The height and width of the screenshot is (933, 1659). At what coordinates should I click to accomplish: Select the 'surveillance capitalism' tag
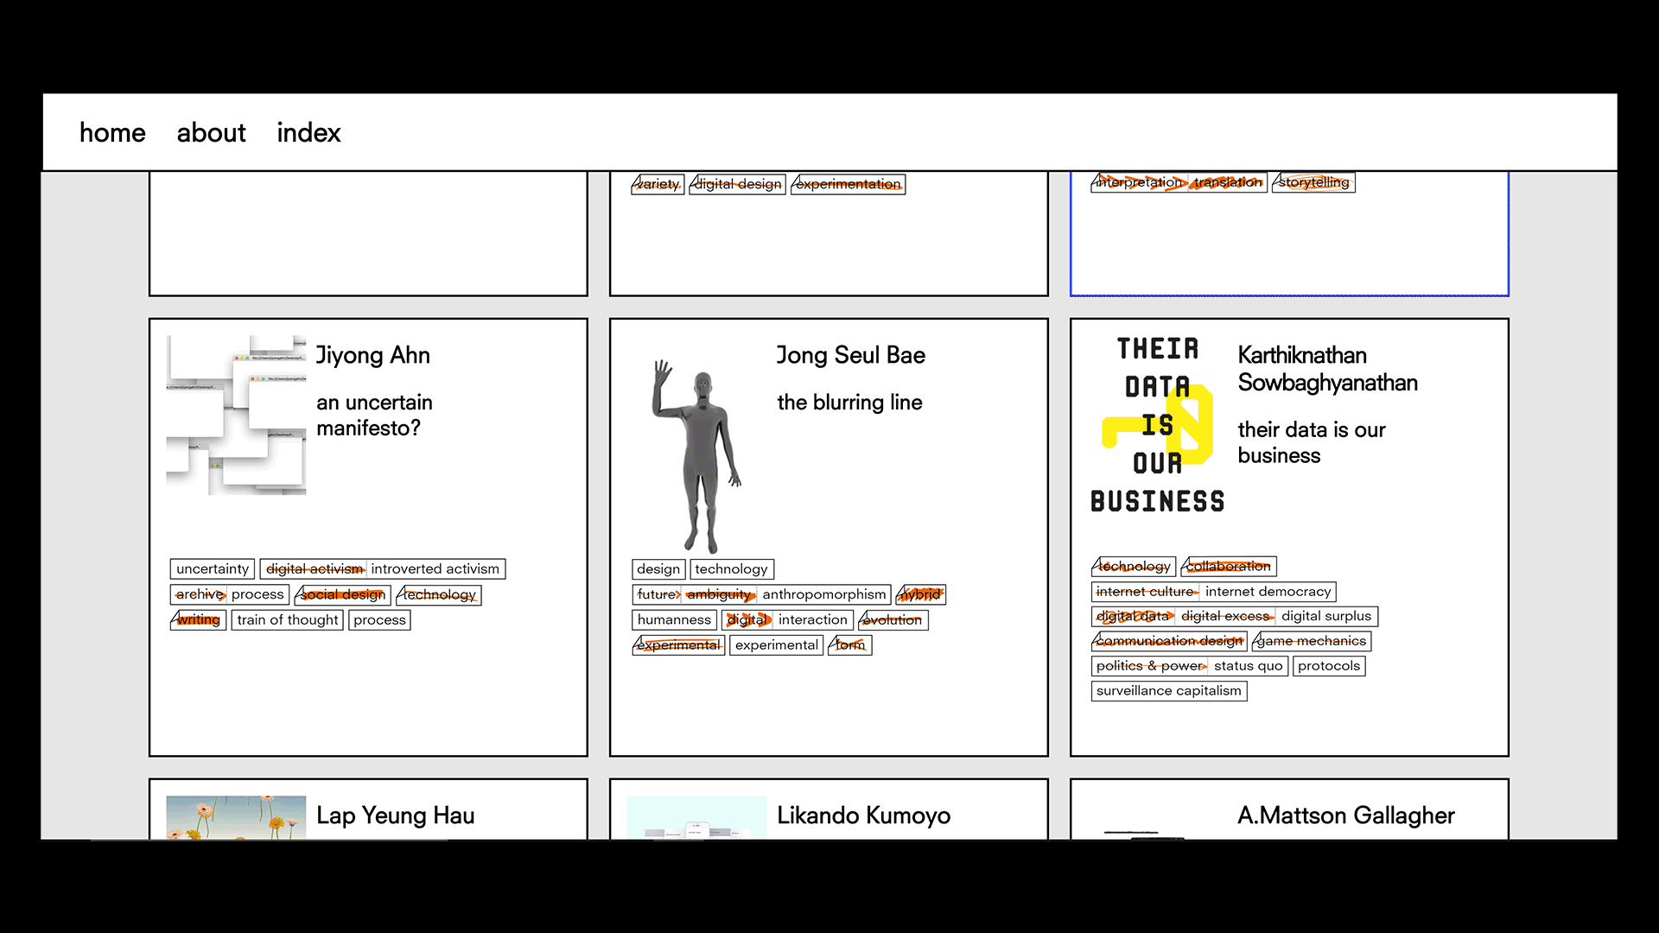1168,691
